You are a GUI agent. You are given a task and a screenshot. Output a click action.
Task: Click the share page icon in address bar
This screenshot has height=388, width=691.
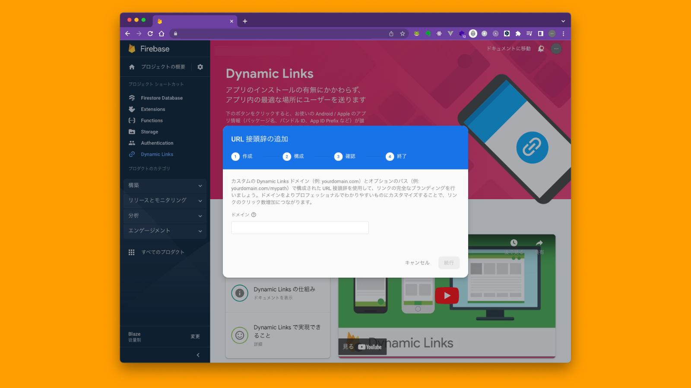coord(391,34)
